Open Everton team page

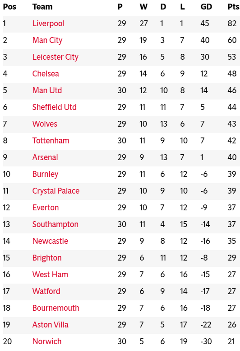pos(45,208)
